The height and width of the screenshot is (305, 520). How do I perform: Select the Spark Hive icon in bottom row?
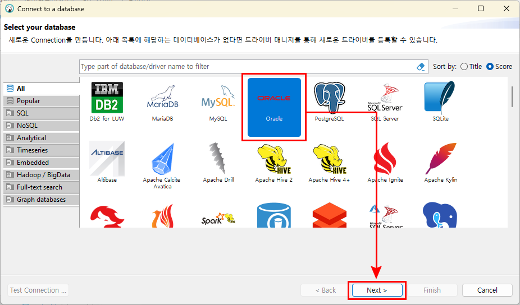point(218,219)
